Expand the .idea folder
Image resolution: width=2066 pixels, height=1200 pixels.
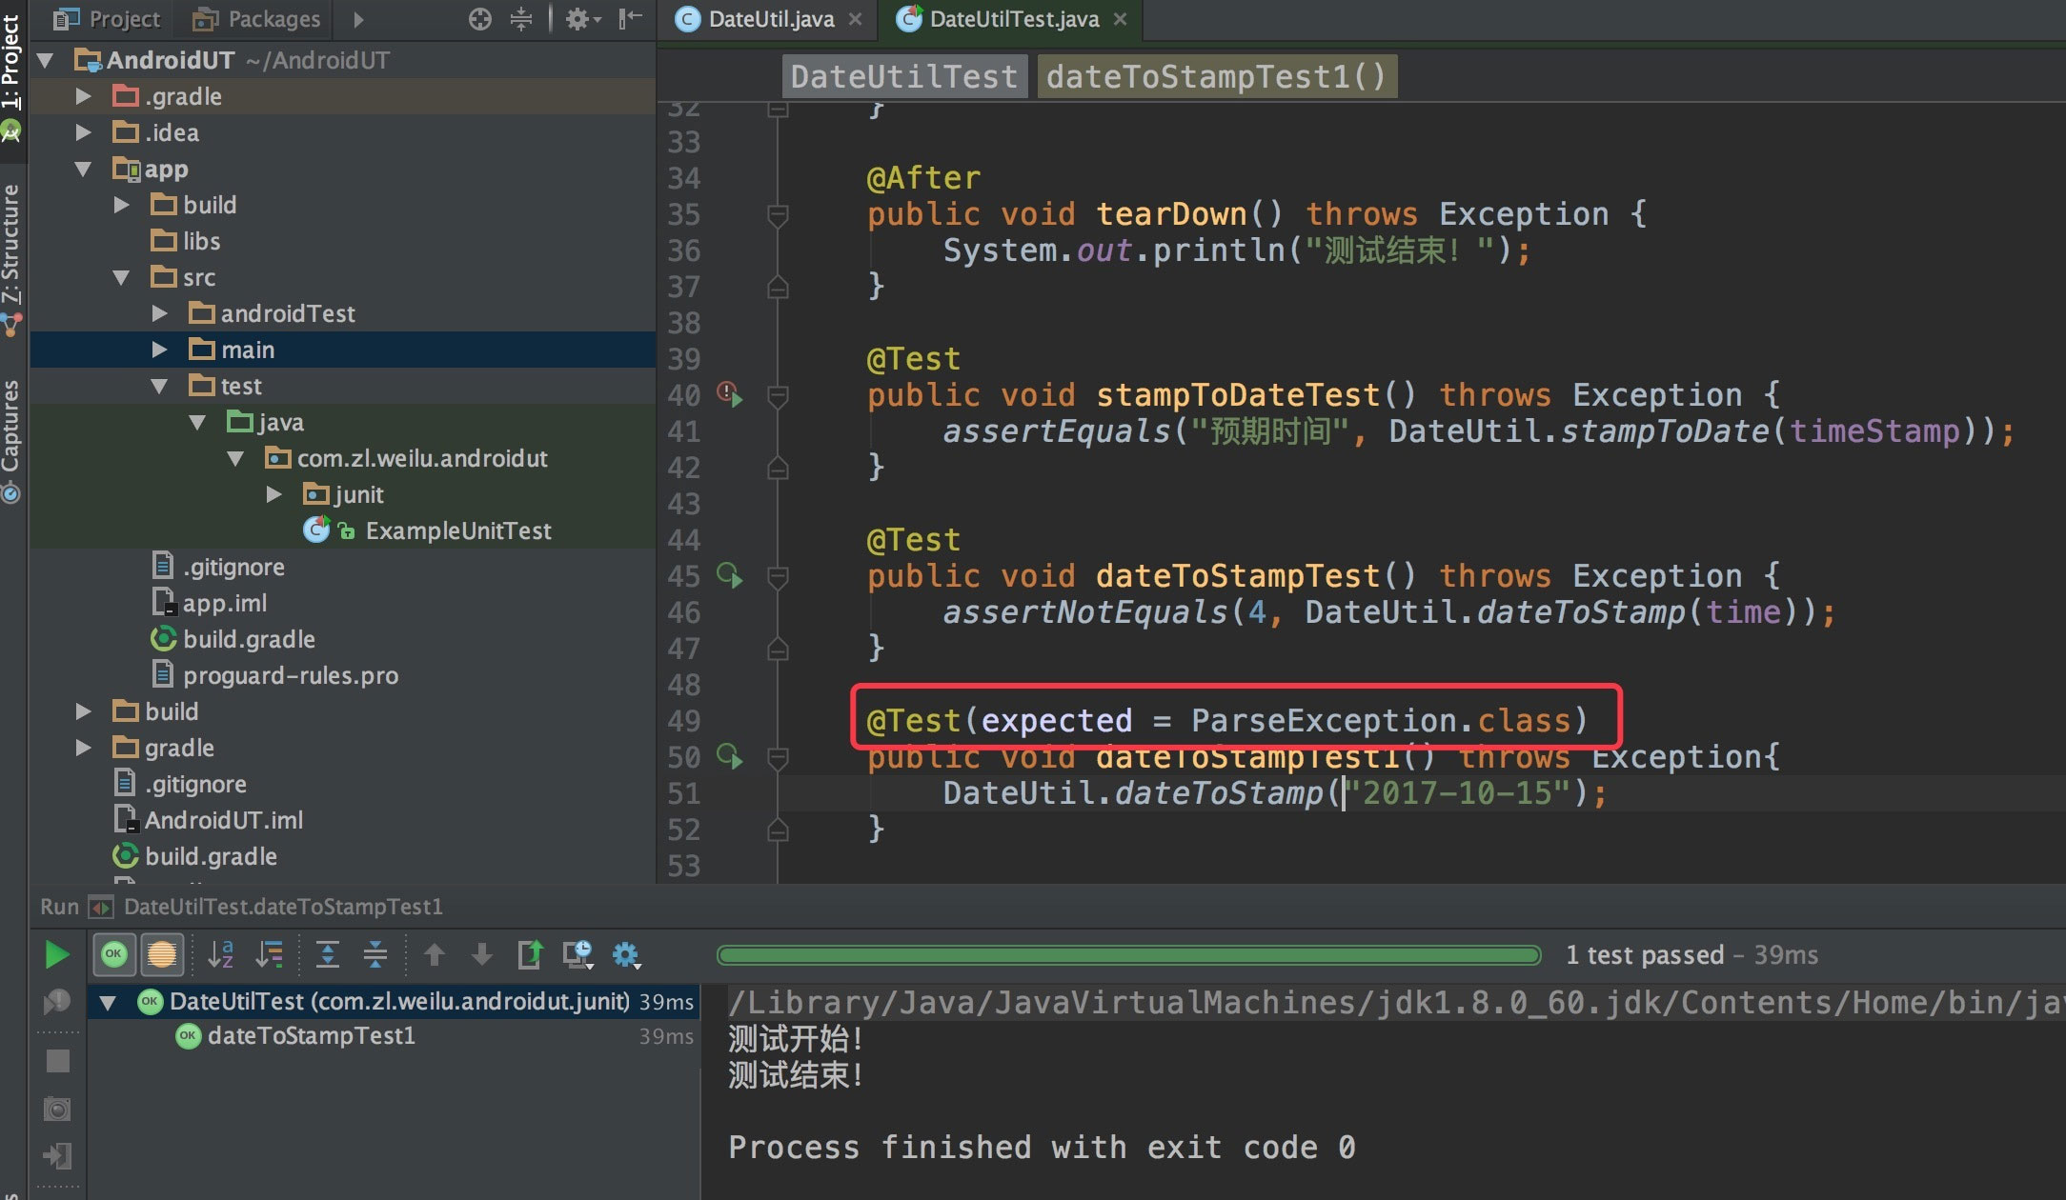[83, 133]
